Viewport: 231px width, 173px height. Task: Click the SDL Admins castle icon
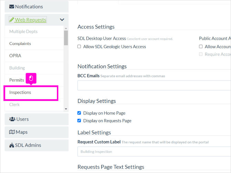[x=12, y=145]
